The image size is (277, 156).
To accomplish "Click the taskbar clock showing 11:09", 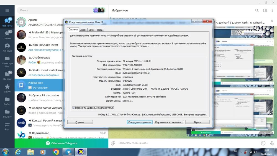I will (266, 152).
